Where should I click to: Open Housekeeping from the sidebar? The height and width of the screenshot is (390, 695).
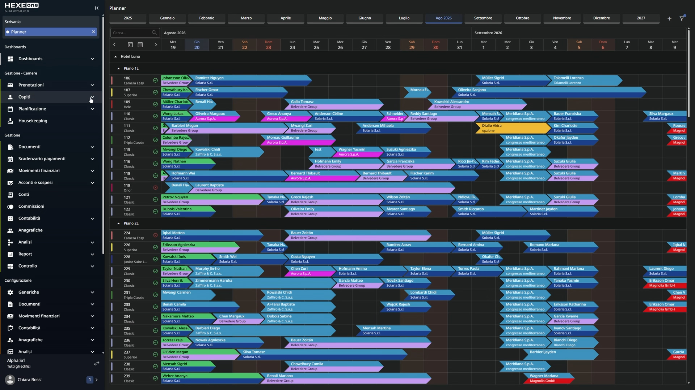tap(33, 121)
